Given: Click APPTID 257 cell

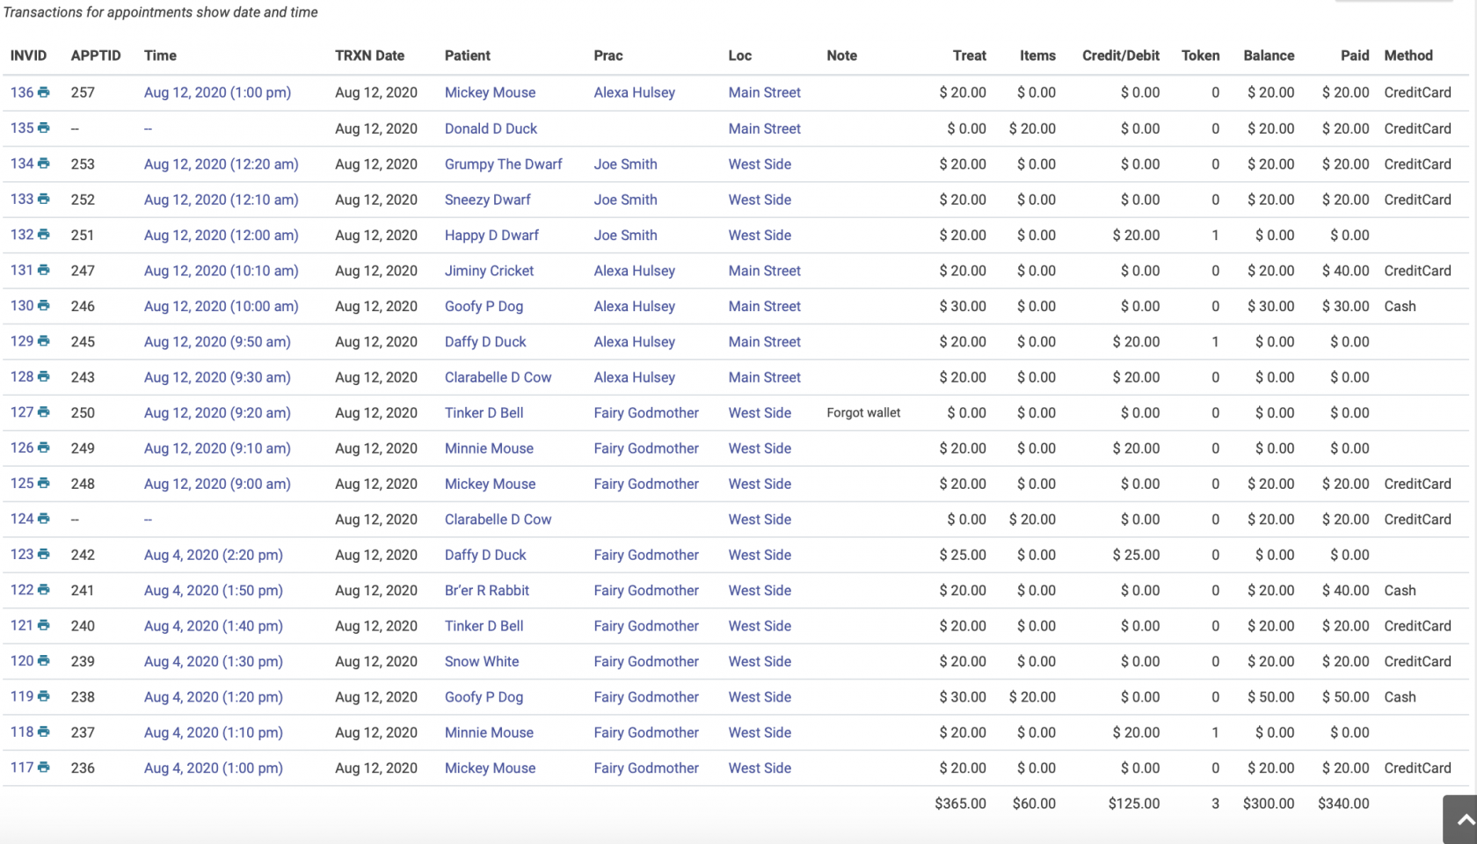Looking at the screenshot, I should coord(83,92).
